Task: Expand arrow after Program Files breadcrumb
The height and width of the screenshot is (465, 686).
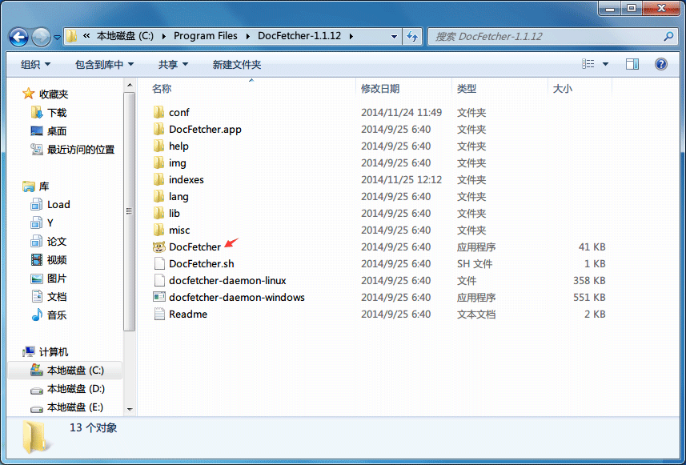Action: click(x=248, y=36)
